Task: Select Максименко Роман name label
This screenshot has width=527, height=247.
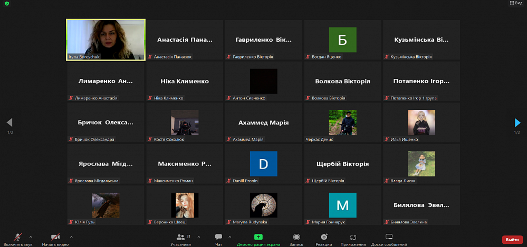Action: click(174, 181)
